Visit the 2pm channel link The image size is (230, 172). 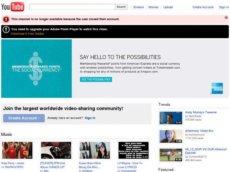(46, 171)
